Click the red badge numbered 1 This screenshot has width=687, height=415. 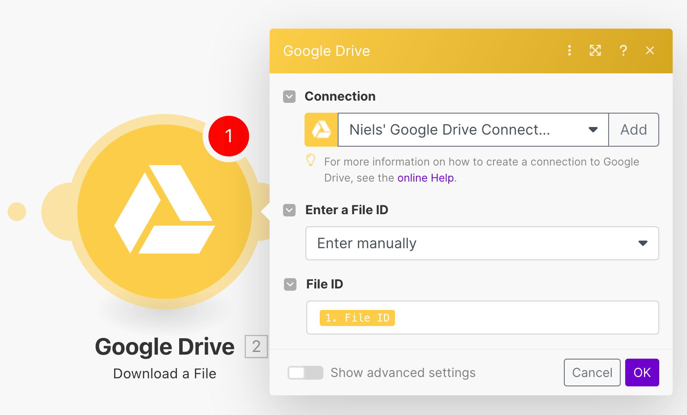pyautogui.click(x=229, y=136)
